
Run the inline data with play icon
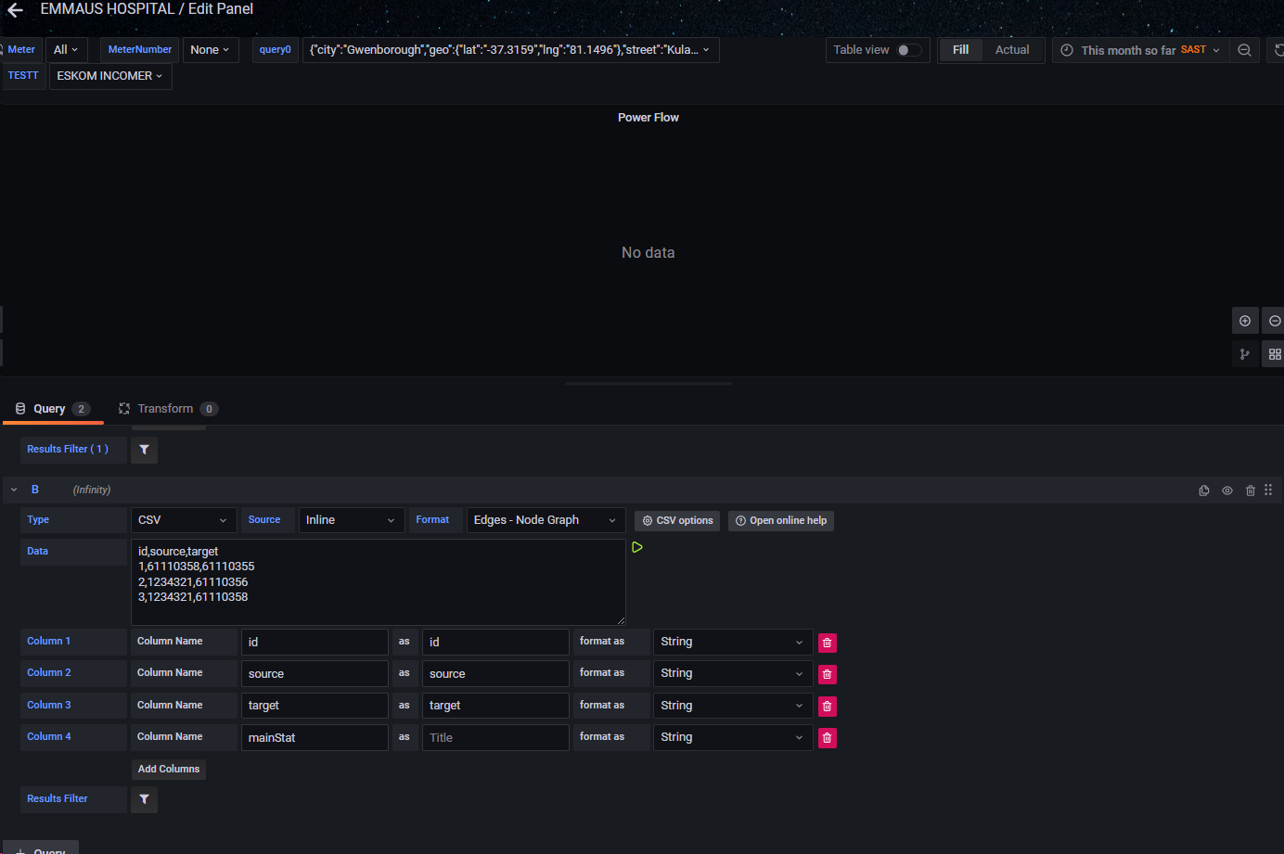pos(637,547)
